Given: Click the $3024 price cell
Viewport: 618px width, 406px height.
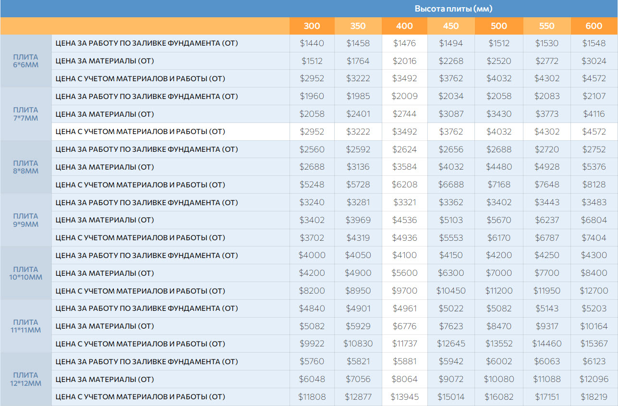Looking at the screenshot, I should [594, 61].
